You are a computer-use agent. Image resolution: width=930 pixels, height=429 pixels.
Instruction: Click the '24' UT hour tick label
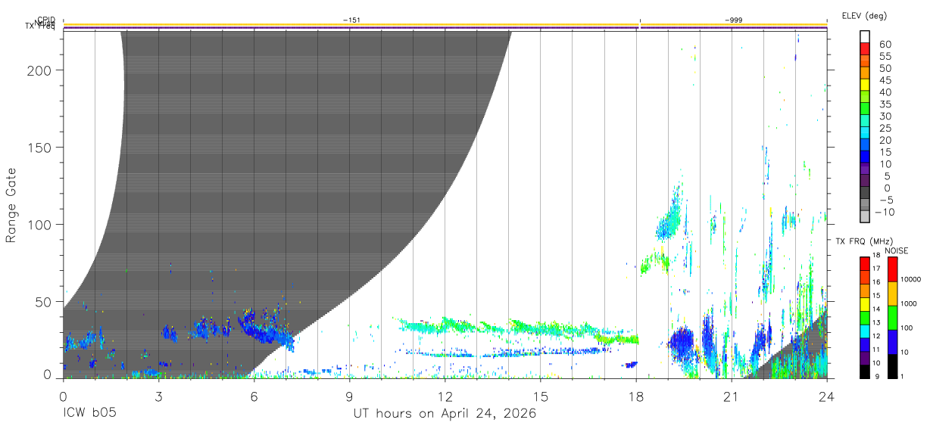[x=827, y=396]
